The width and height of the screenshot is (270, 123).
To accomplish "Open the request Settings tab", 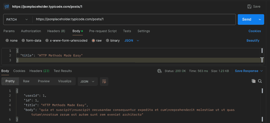I will coord(144,31).
